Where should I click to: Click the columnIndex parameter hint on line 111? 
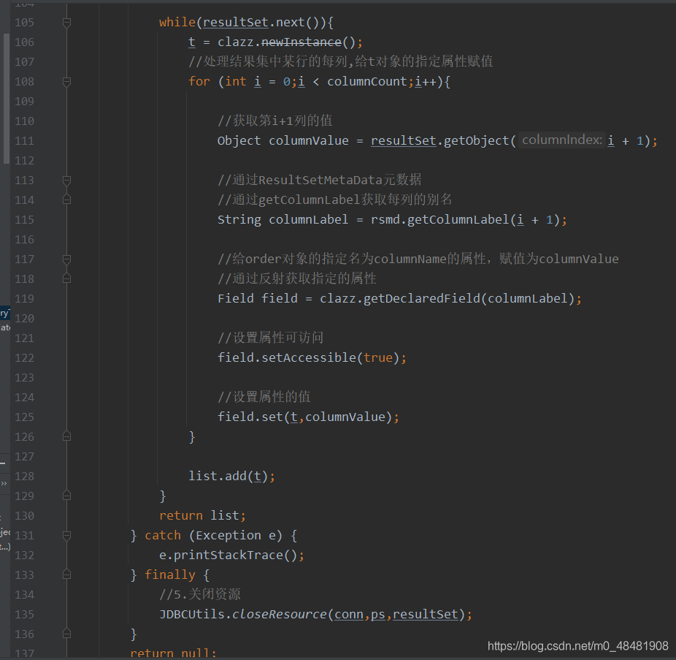click(562, 140)
